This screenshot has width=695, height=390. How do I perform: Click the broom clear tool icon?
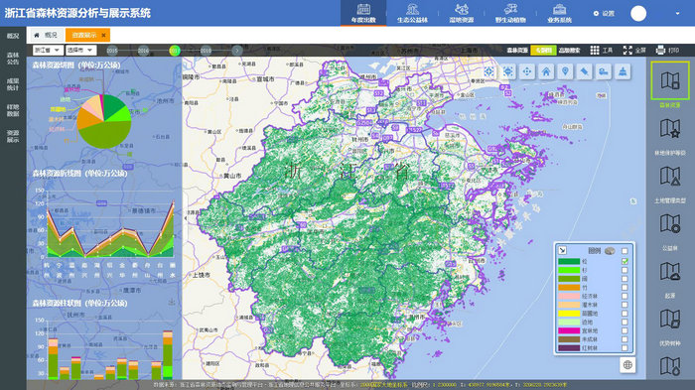(x=623, y=71)
